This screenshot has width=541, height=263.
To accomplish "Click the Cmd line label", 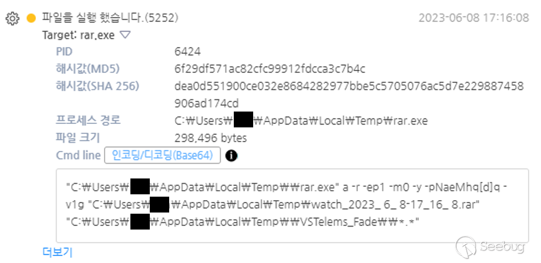I will click(x=78, y=156).
